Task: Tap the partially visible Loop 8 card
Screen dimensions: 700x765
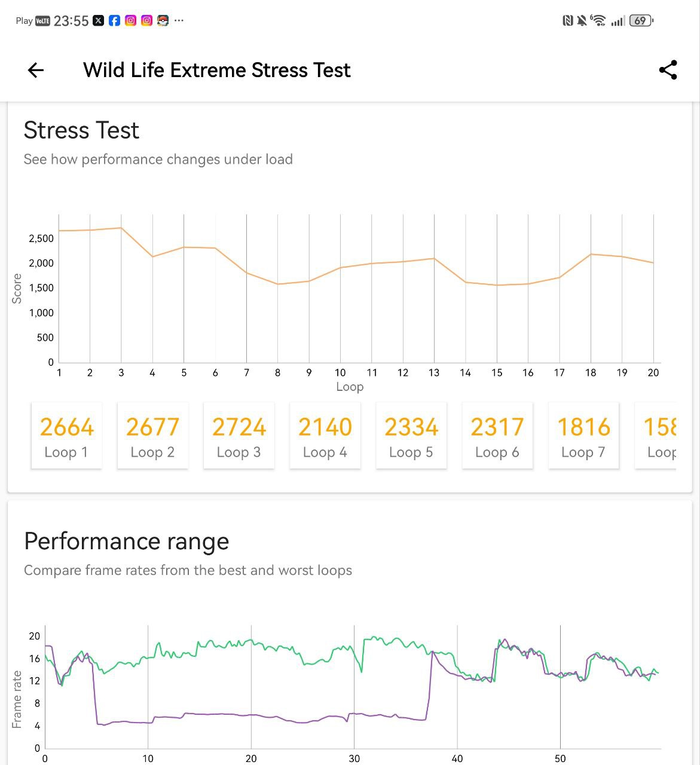Action: 658,436
